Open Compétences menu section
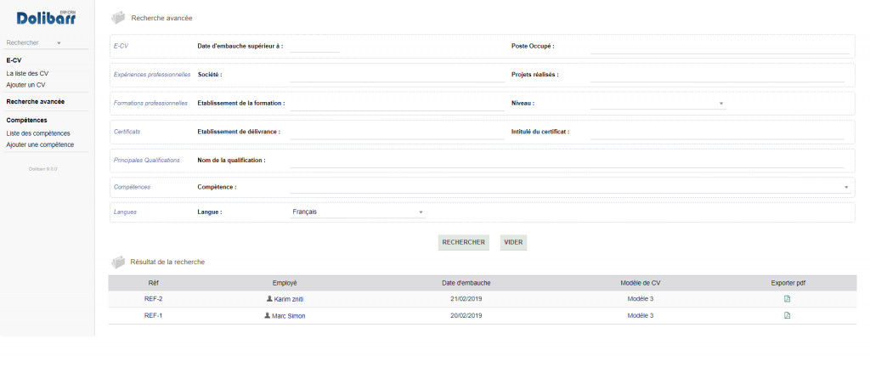The image size is (870, 373). pyautogui.click(x=26, y=121)
